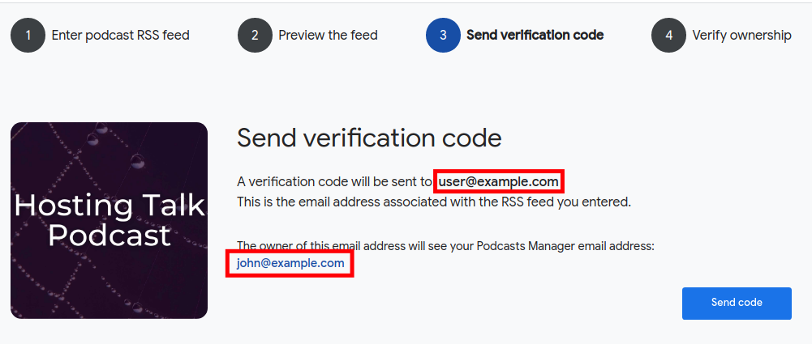Viewport: 812px width, 344px height.
Task: Jump to the Verify ownership step
Action: click(741, 36)
